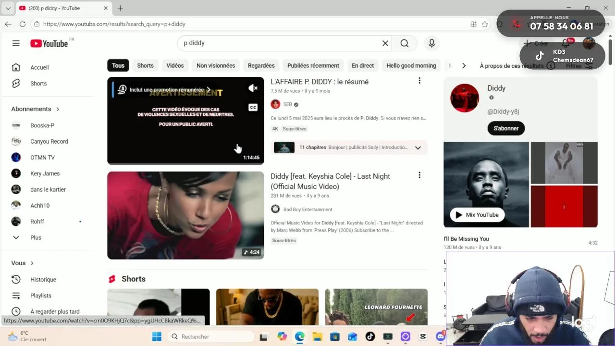
Task: Unmute the video preview sound
Action: [253, 88]
